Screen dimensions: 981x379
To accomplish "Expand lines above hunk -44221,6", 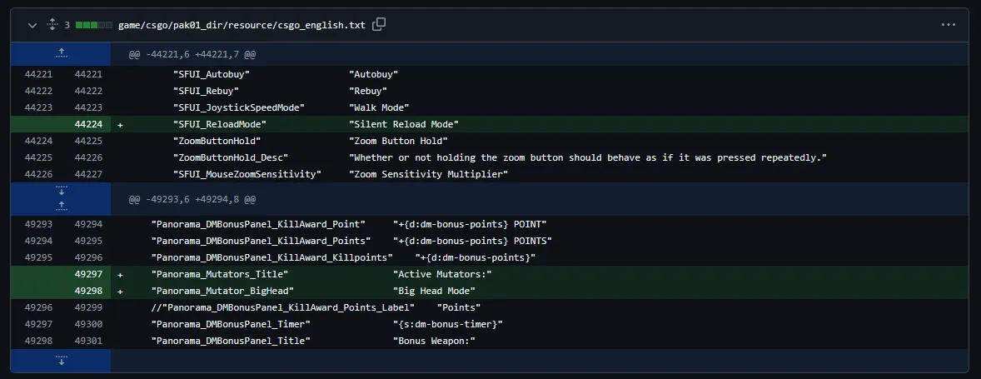I will [61, 54].
